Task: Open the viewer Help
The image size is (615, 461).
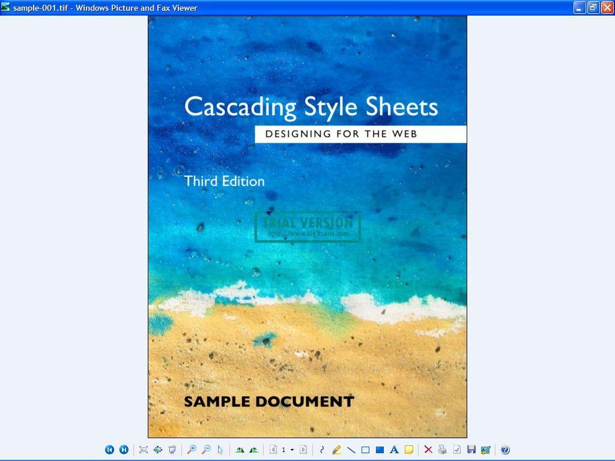Action: pos(505,450)
